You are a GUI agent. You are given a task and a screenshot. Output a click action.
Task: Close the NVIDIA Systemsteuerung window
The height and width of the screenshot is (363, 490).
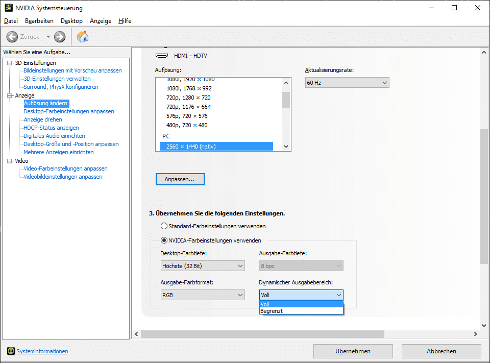pyautogui.click(x=478, y=8)
